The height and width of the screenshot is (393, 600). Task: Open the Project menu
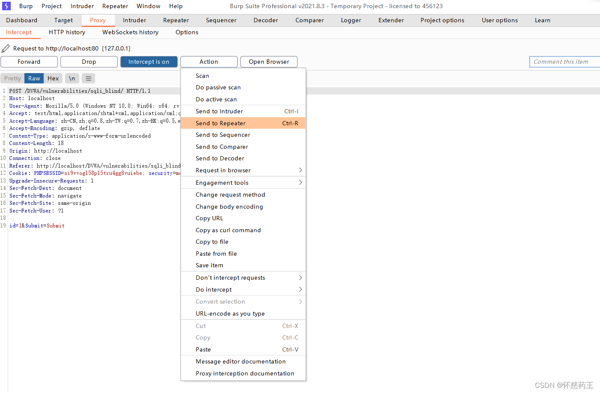(51, 6)
